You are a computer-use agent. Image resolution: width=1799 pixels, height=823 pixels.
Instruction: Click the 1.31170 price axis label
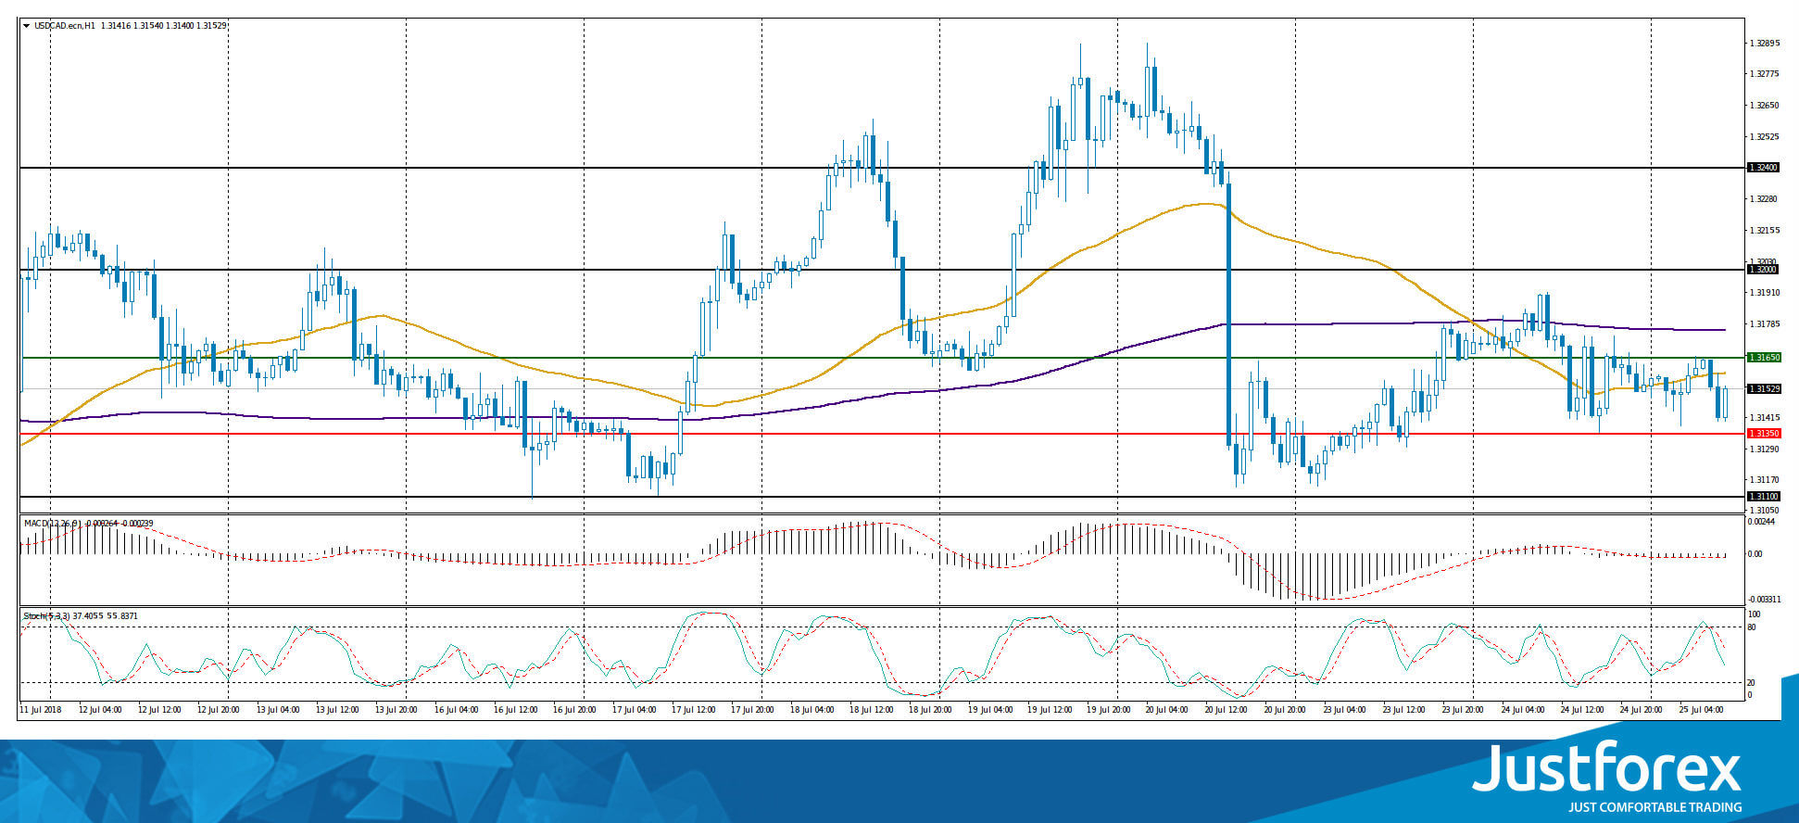(1764, 480)
